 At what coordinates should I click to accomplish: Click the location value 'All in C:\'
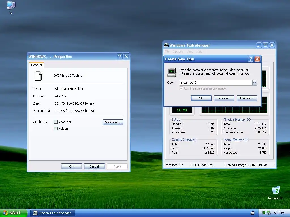click(60, 96)
